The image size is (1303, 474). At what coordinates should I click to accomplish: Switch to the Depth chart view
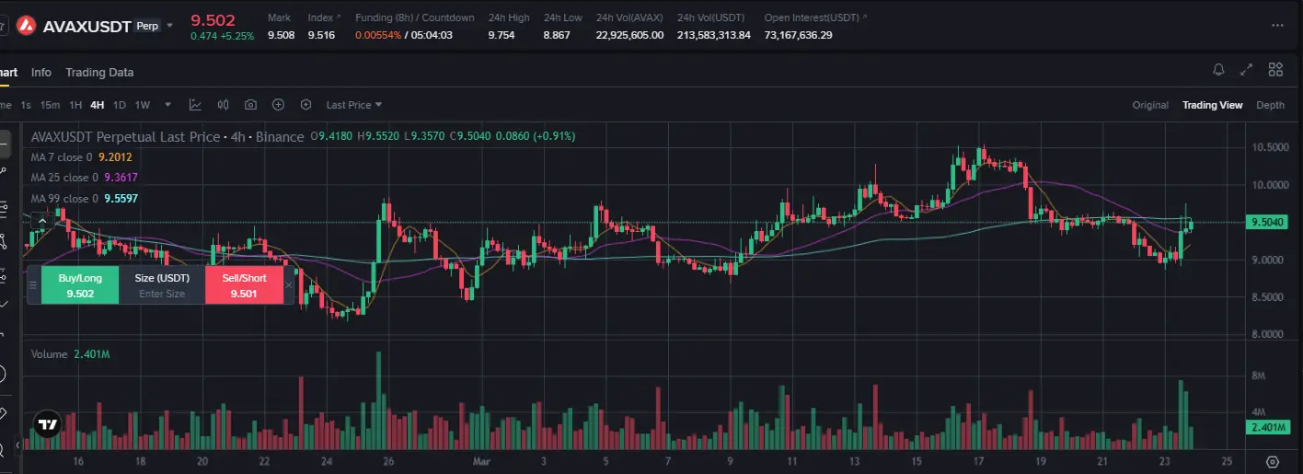tap(1270, 105)
